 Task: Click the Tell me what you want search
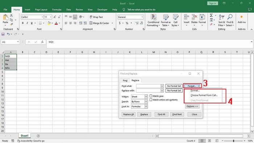[x=141, y=10]
